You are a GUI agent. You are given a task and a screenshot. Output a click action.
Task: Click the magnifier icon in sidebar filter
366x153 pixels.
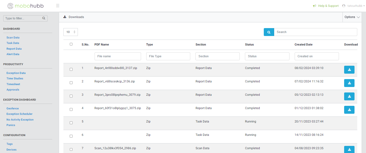[x=44, y=19]
